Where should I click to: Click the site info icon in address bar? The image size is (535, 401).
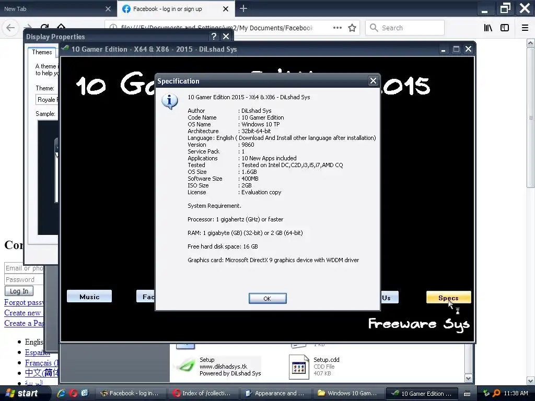coord(113,28)
